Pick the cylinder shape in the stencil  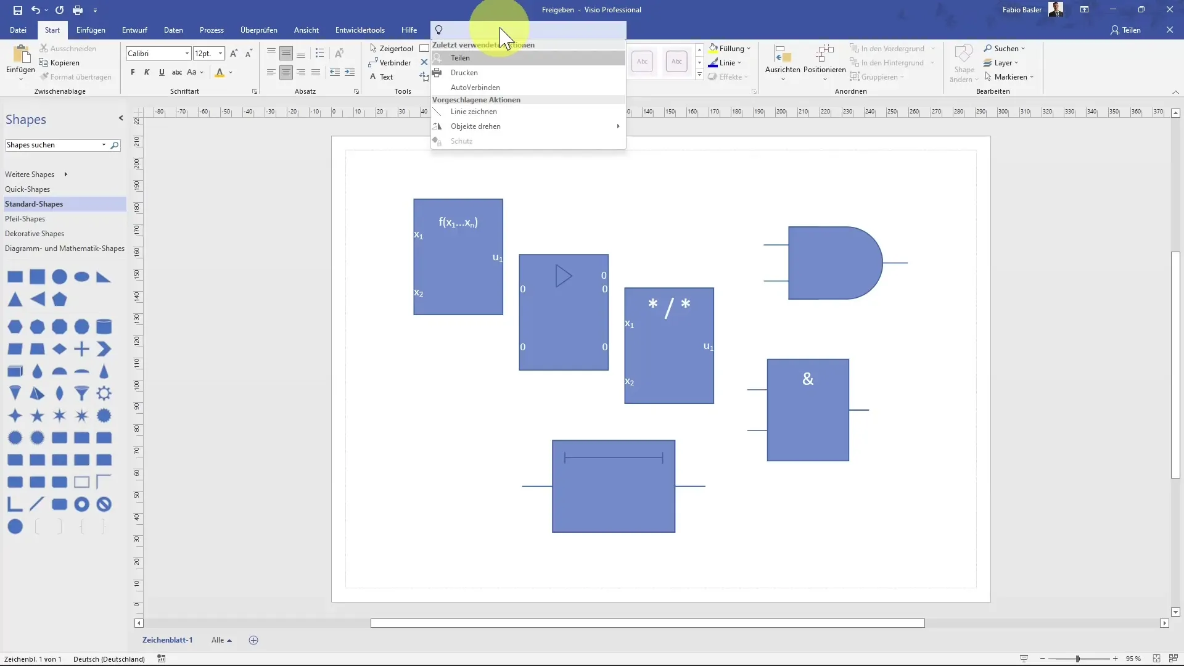coord(104,326)
